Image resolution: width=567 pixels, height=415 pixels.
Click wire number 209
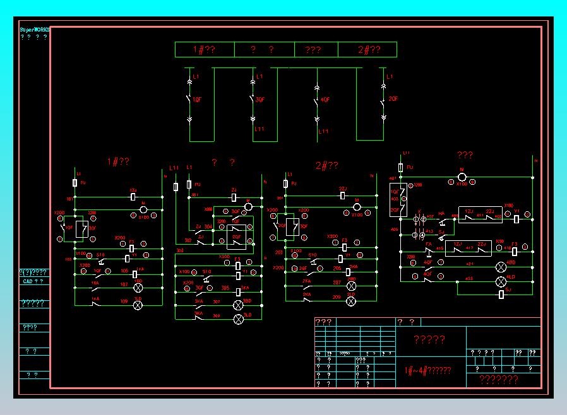click(337, 297)
